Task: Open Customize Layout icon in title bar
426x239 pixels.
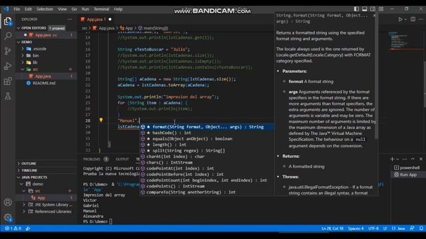Action: (381, 9)
